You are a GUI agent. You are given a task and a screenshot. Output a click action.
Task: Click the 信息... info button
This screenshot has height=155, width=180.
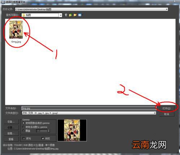click(11, 133)
